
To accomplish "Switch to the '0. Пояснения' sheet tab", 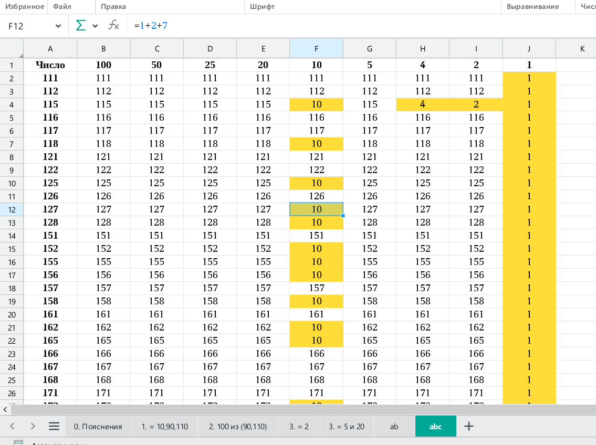I will tap(98, 427).
